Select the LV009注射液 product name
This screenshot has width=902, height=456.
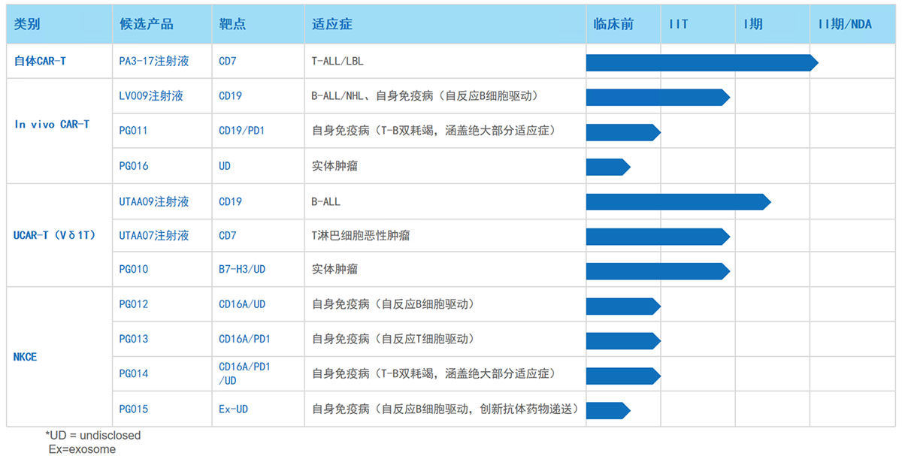(x=150, y=96)
